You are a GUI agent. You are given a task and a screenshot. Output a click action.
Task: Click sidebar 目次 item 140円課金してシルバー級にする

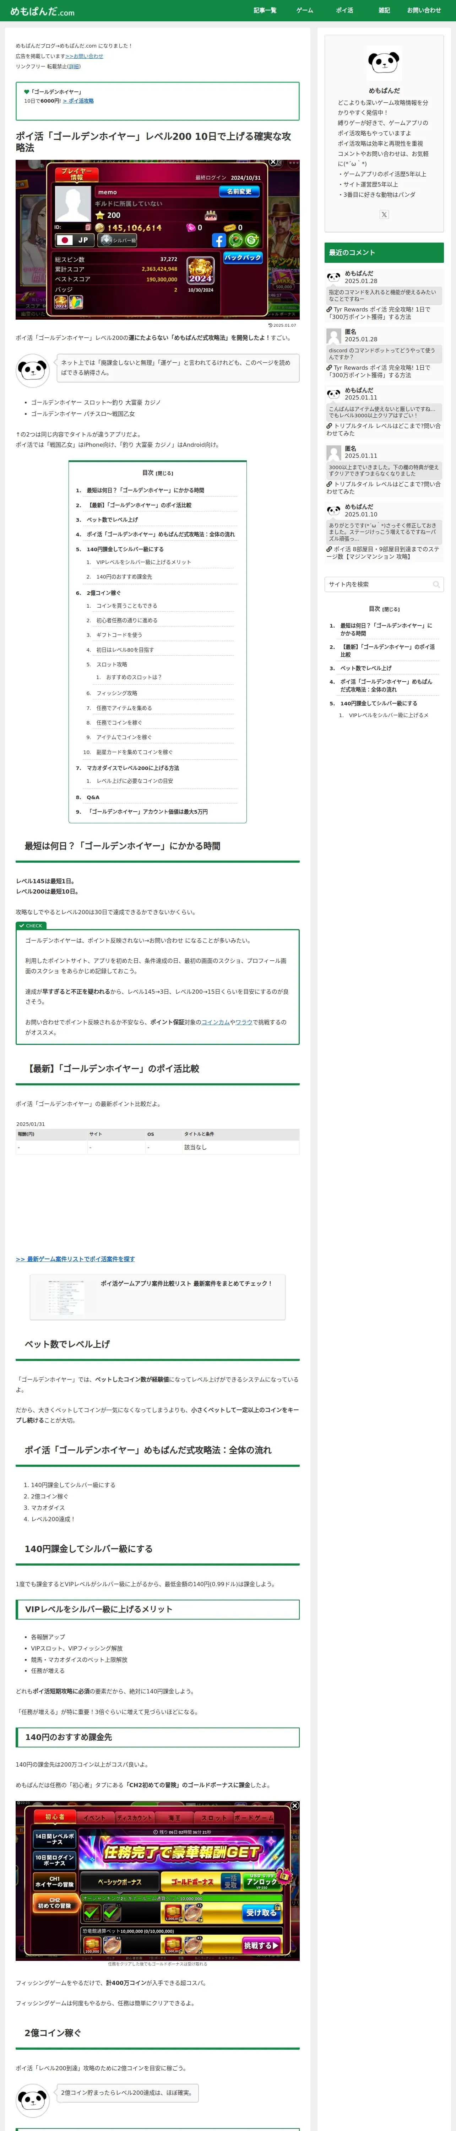pyautogui.click(x=378, y=704)
